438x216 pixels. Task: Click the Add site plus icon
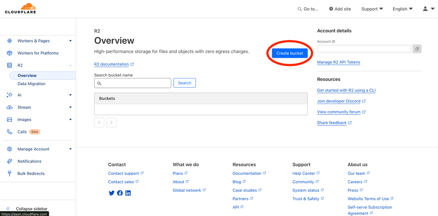pos(331,9)
